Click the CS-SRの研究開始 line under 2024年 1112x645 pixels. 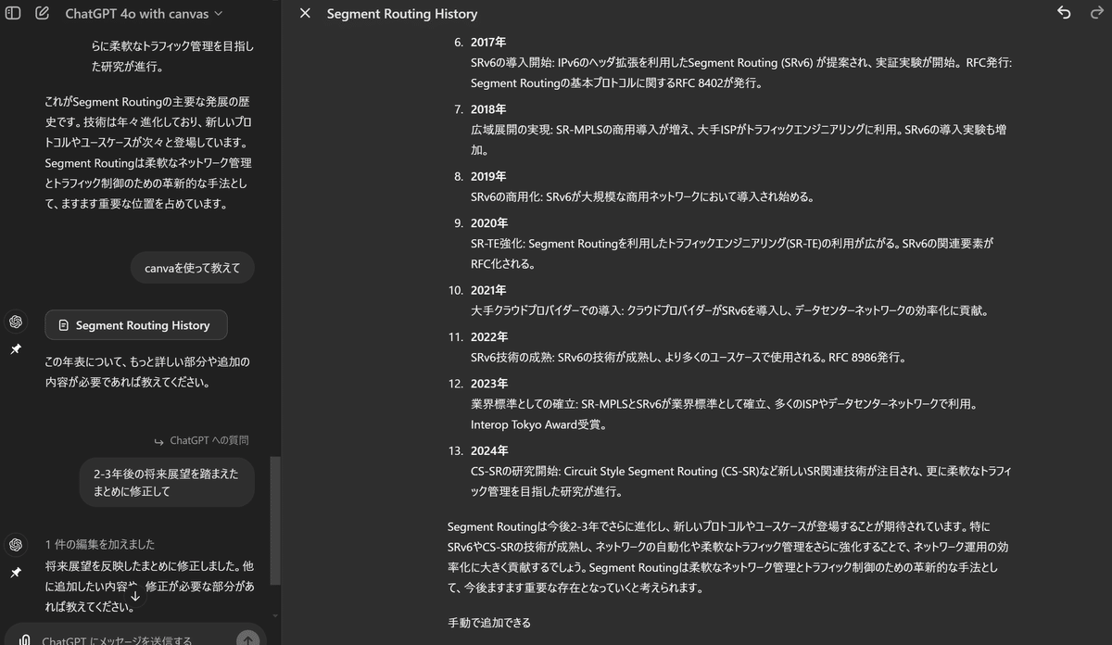pyautogui.click(x=740, y=481)
